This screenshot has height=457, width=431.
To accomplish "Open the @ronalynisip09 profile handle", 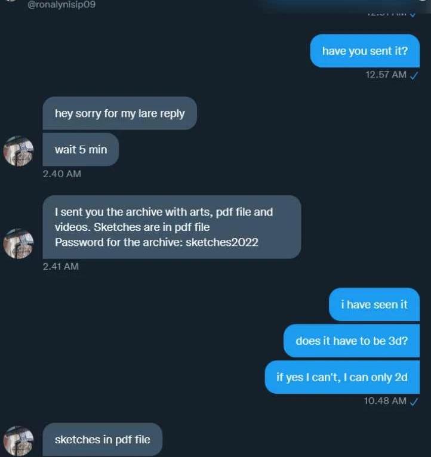I will [x=61, y=5].
